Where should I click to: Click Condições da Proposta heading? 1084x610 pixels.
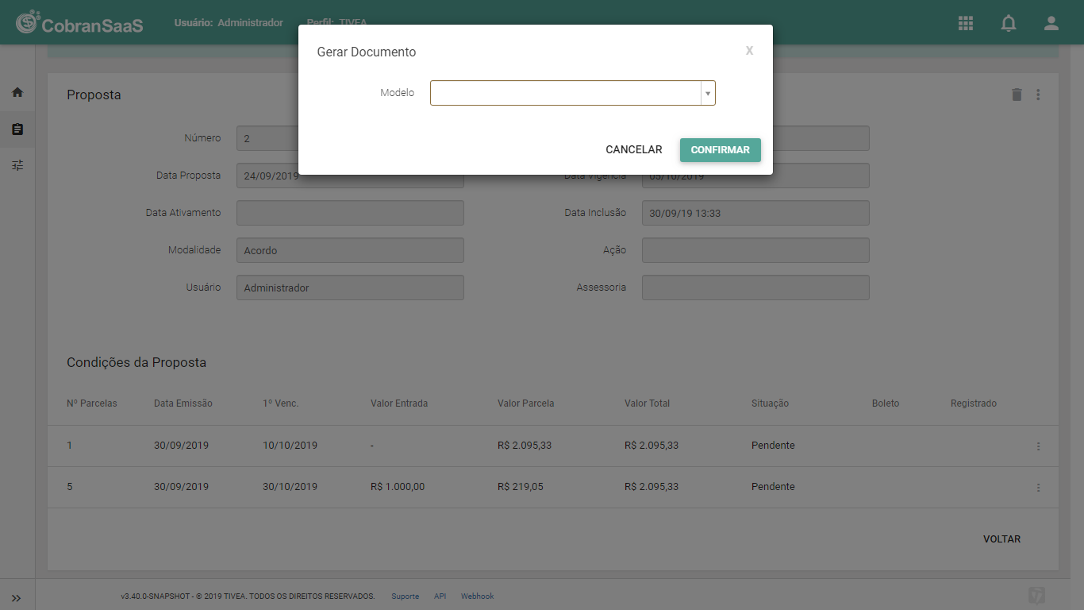pos(136,362)
